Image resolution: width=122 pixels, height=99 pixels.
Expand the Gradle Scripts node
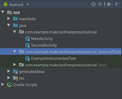pyautogui.click(x=3, y=84)
